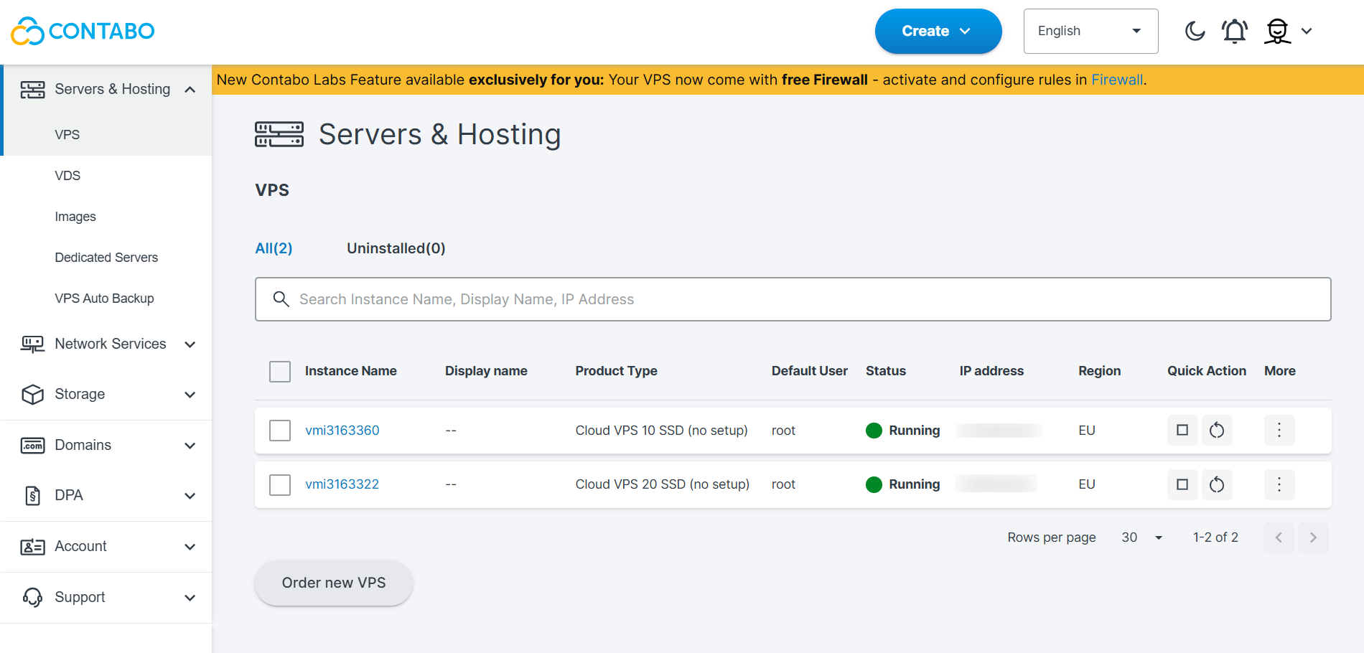Open Rows per page dropdown
The width and height of the screenshot is (1364, 653).
[1142, 537]
